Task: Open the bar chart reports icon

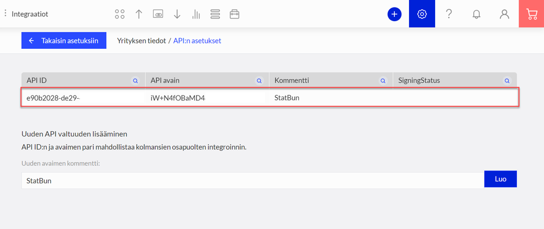Action: [196, 14]
